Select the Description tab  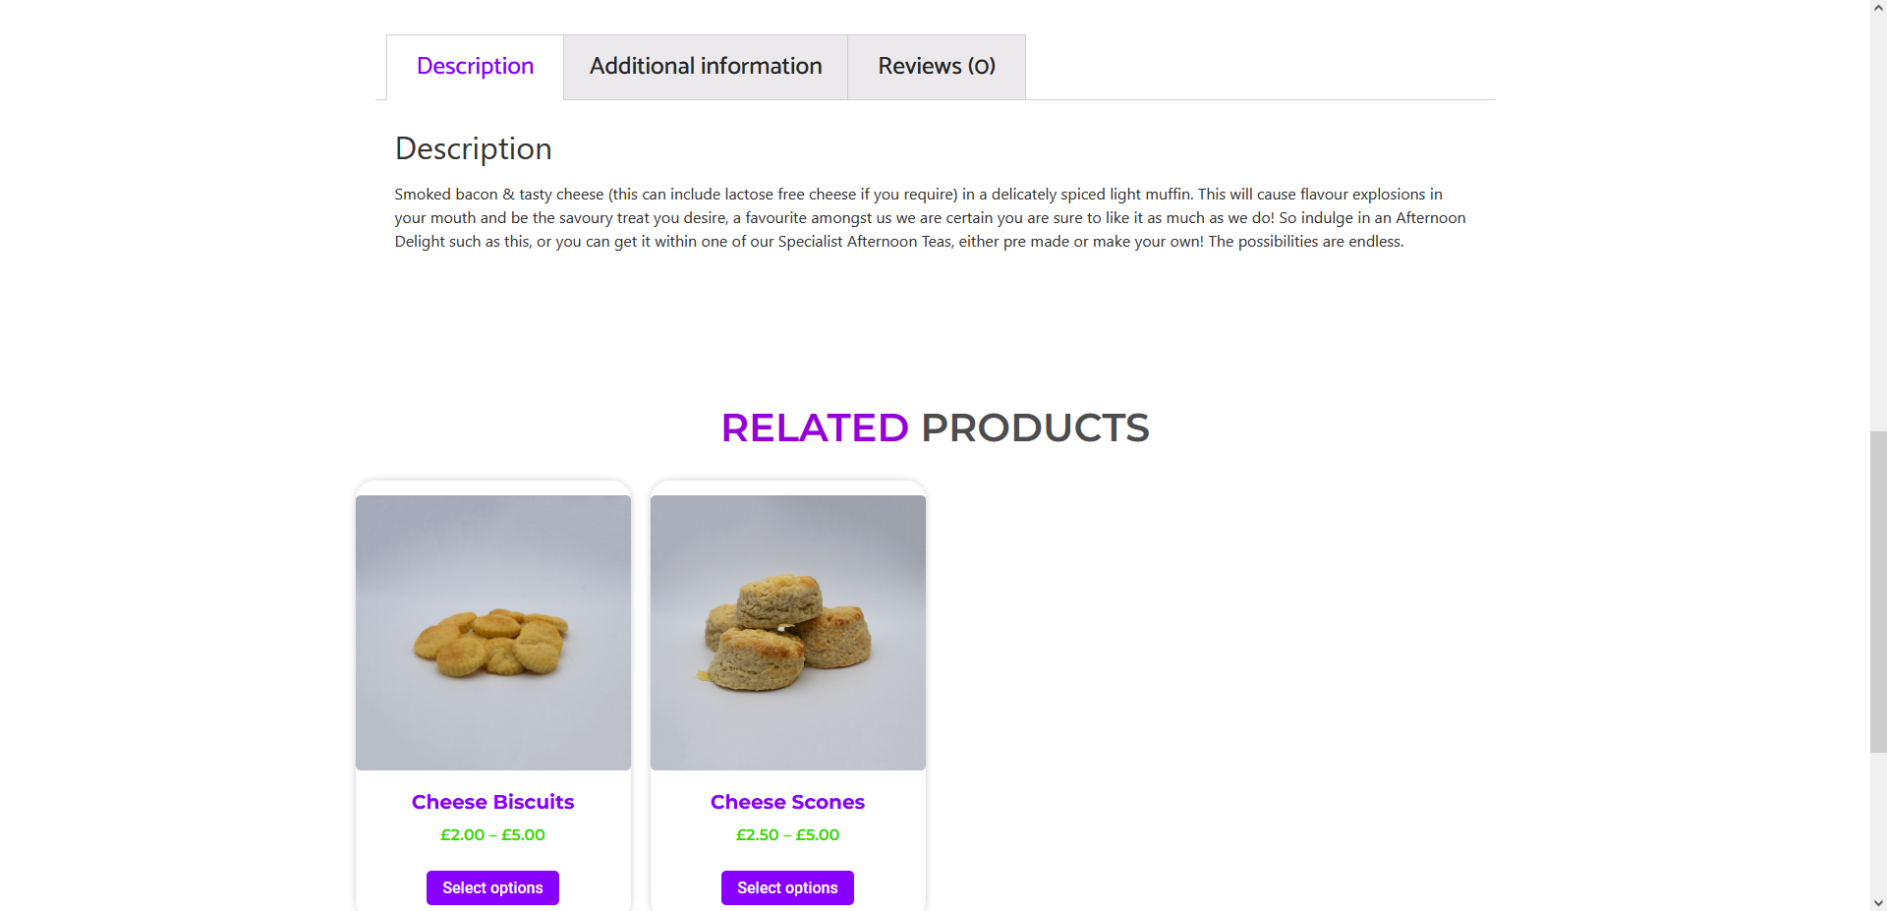click(x=475, y=66)
